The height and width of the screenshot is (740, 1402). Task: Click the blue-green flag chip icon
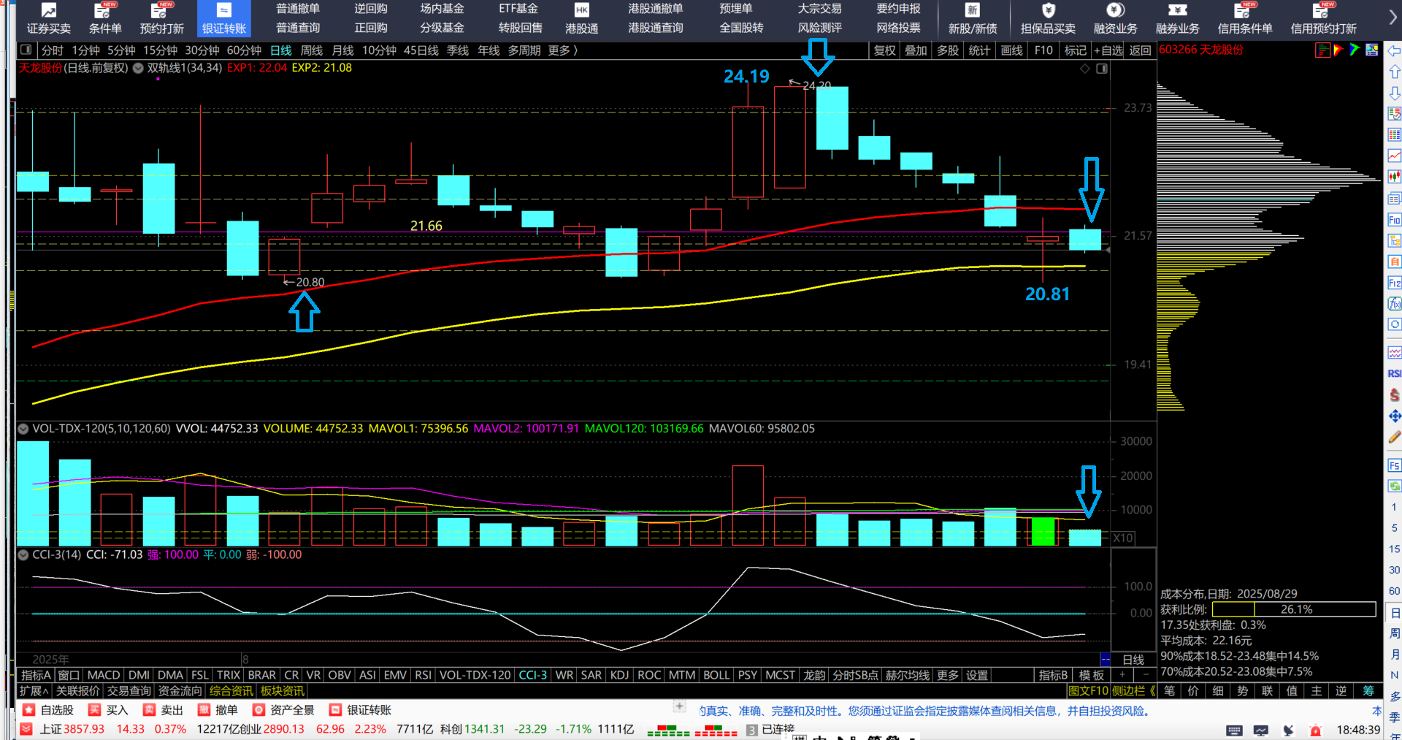pyautogui.click(x=1355, y=50)
